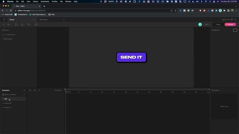Open the loop mode option in timeline
Screen dimensions: 239x134
point(40,90)
